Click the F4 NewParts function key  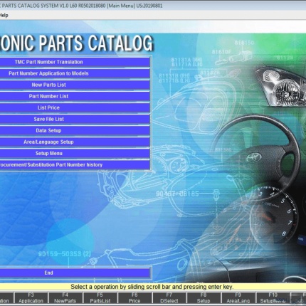click(65, 298)
